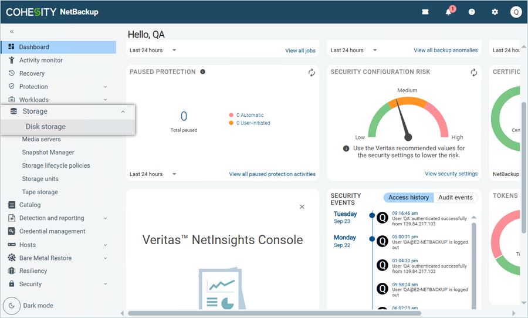Click the help question mark icon
This screenshot has height=318, width=528.
click(472, 12)
